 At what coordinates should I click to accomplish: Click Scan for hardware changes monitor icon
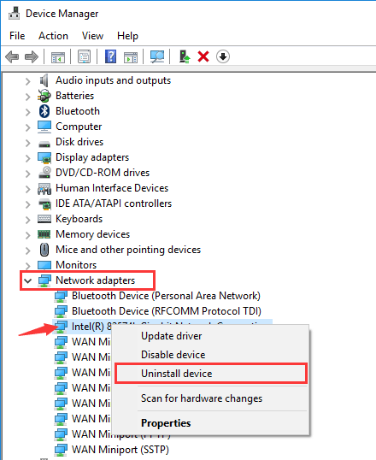157,56
